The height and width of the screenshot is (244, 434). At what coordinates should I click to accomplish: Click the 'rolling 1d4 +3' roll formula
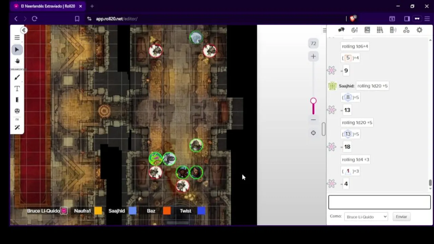(356, 160)
